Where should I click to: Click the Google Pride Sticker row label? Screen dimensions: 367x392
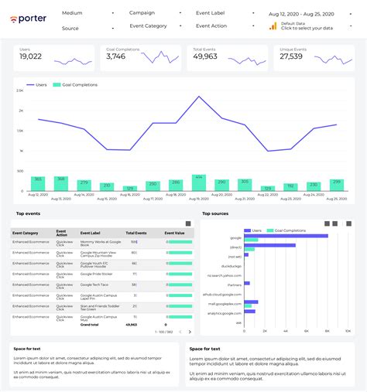coord(96,274)
